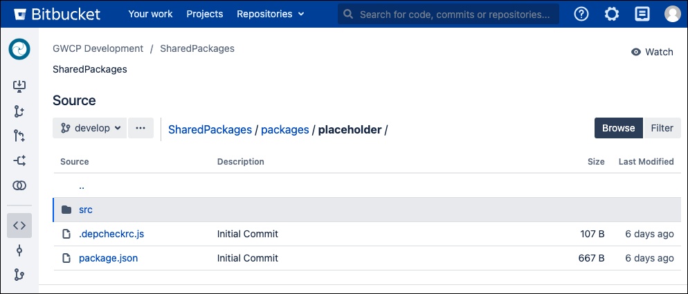This screenshot has width=688, height=294.
Task: Open the Commits sidebar icon
Action: pyautogui.click(x=19, y=250)
